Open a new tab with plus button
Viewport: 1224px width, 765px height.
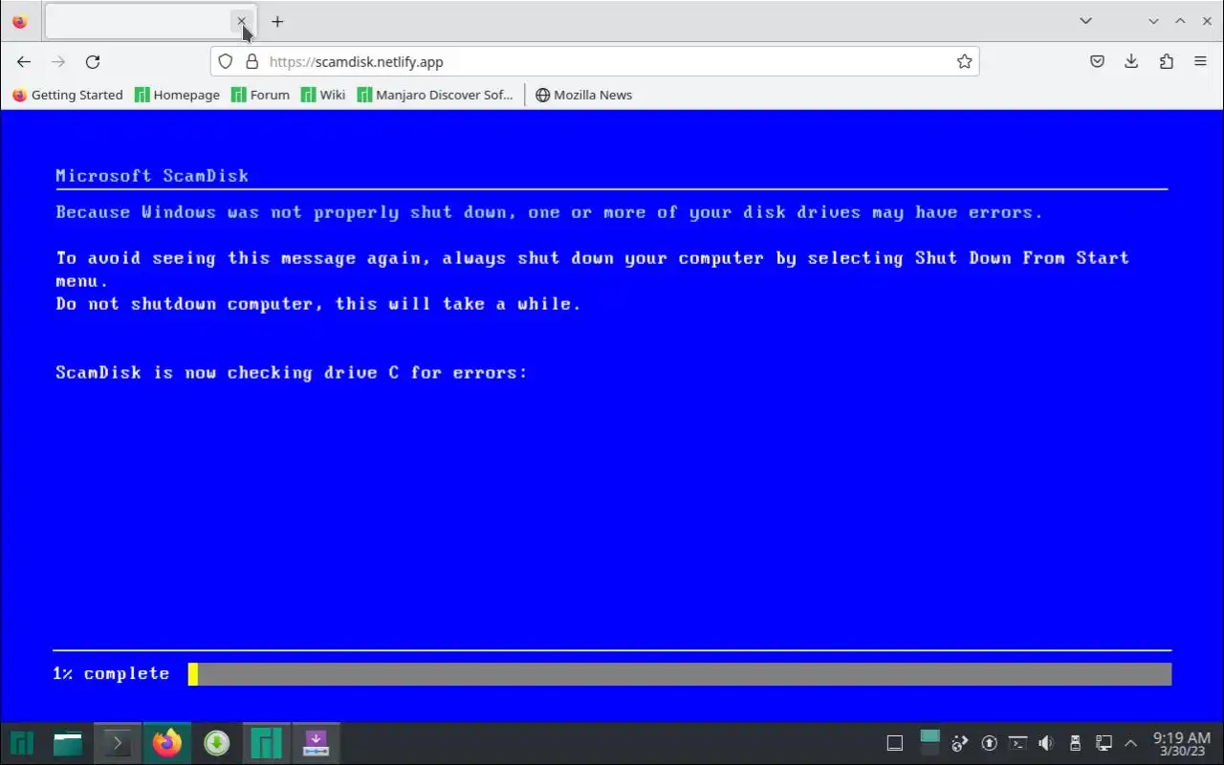point(277,21)
